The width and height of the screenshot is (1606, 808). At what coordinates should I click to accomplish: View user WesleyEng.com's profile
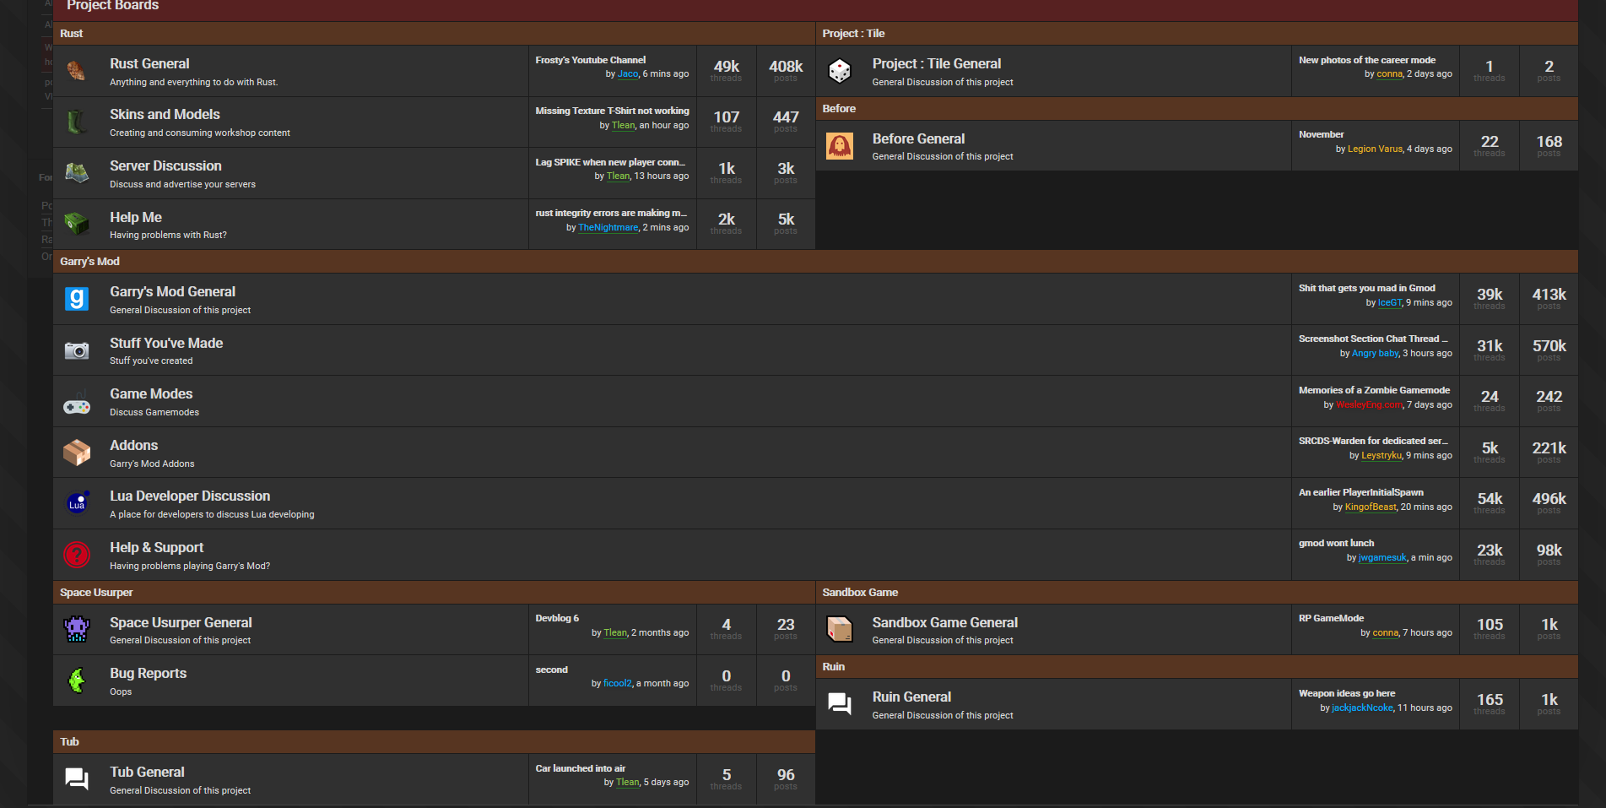click(x=1369, y=405)
